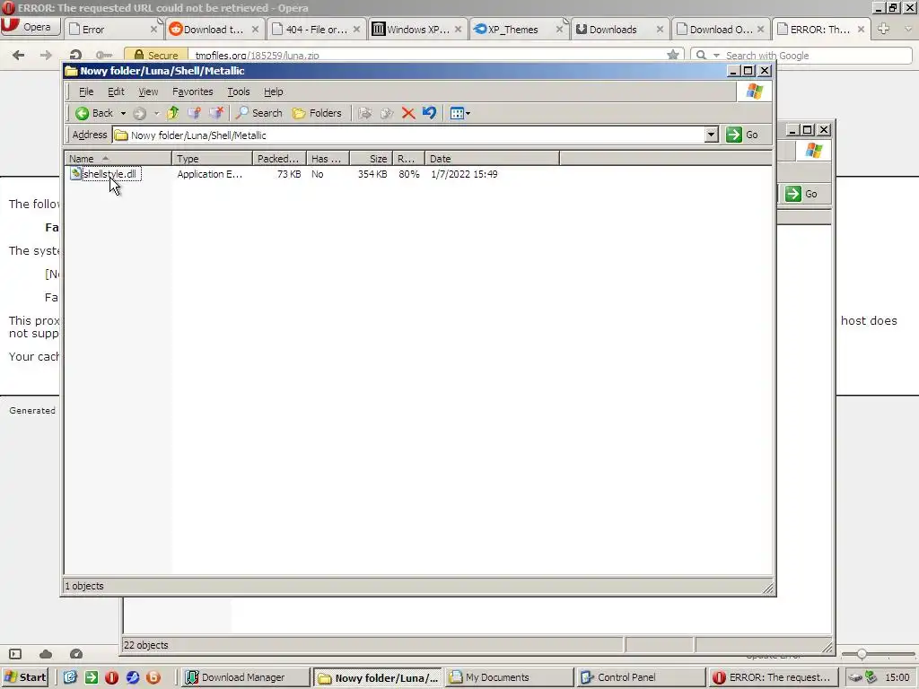Viewport: 919px width, 689px height.
Task: Switch to My Documents in the taskbar
Action: click(x=509, y=677)
